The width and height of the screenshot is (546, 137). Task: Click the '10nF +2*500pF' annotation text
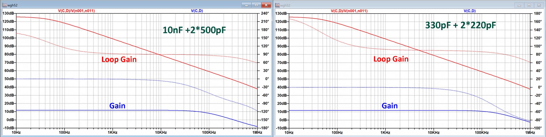pos(194,30)
